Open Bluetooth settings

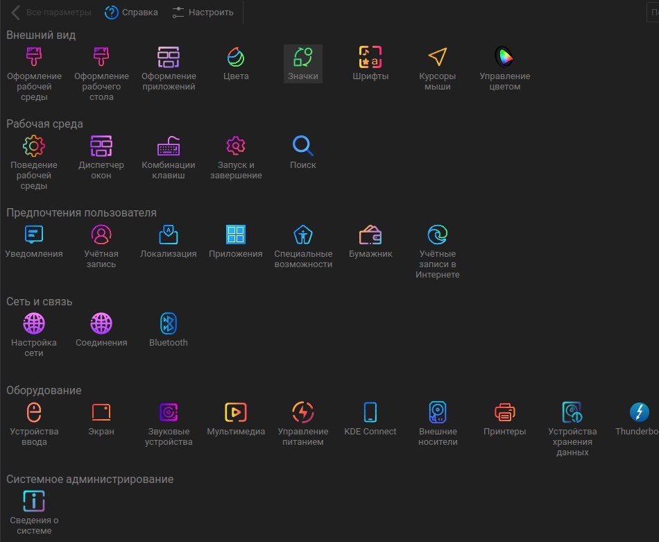(169, 330)
